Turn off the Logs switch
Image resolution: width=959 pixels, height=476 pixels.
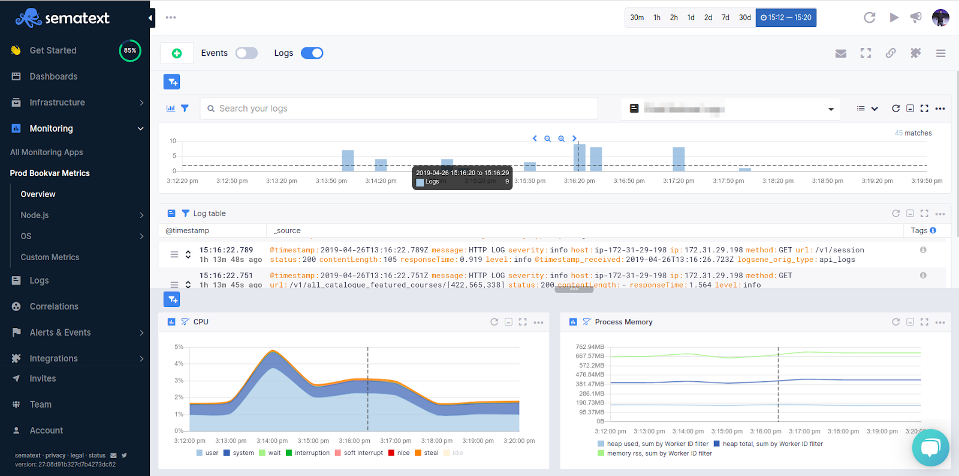coord(312,53)
